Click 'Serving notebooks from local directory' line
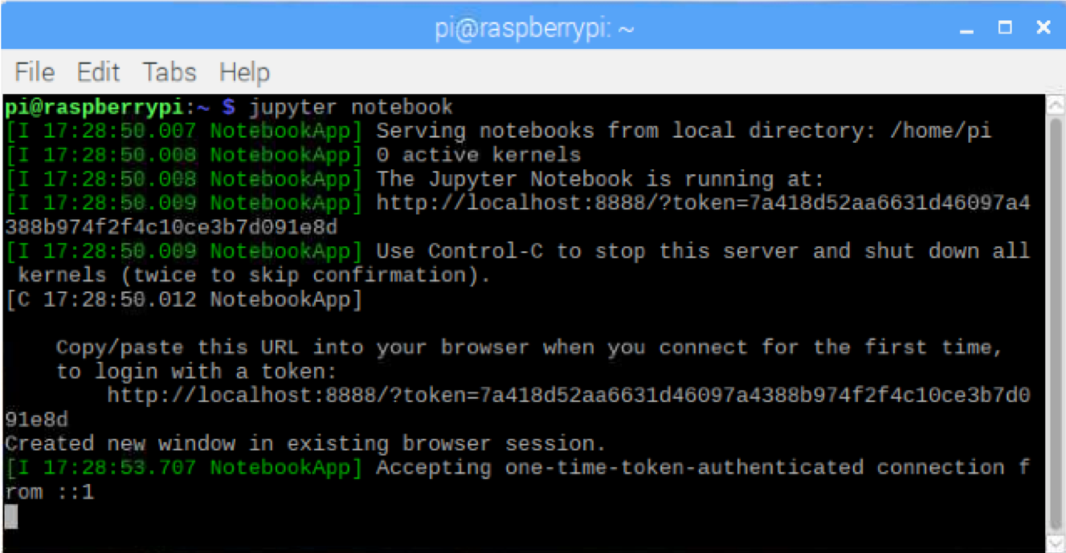The height and width of the screenshot is (553, 1066). click(684, 131)
